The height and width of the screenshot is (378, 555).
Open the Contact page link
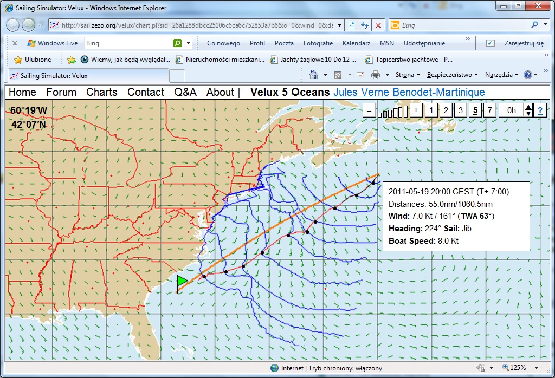pos(146,92)
